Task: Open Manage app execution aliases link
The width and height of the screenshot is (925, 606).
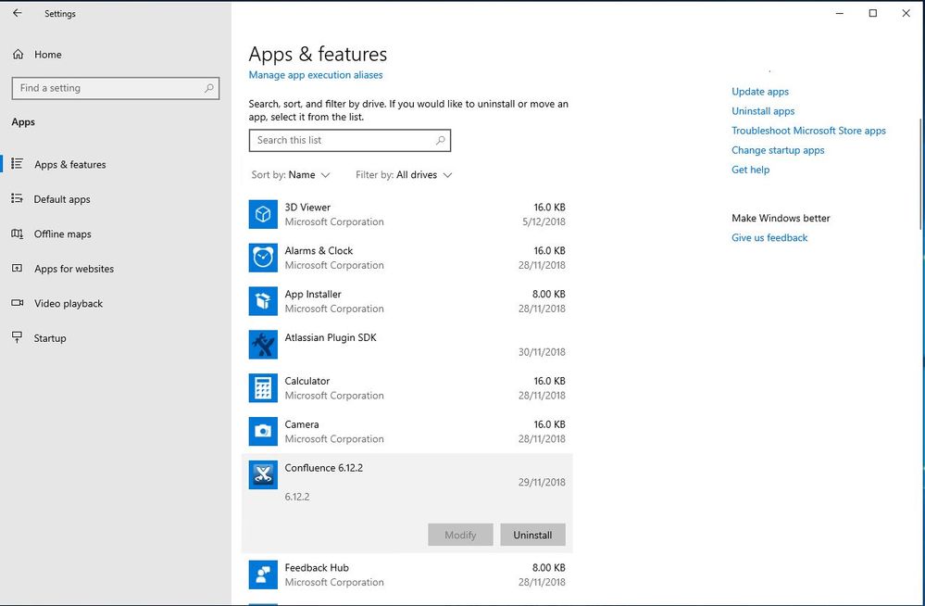Action: click(x=316, y=75)
